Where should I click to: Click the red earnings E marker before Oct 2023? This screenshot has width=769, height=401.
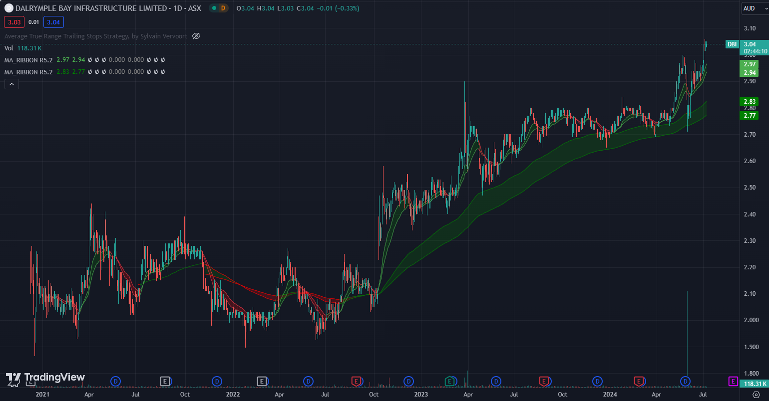point(544,381)
